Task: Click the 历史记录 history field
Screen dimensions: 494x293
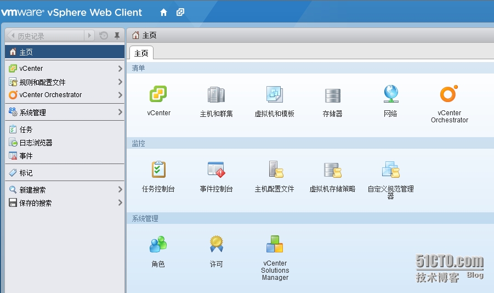Action: coord(50,36)
